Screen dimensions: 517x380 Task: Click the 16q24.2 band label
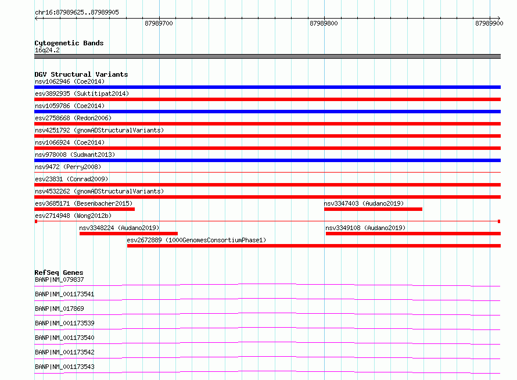47,50
